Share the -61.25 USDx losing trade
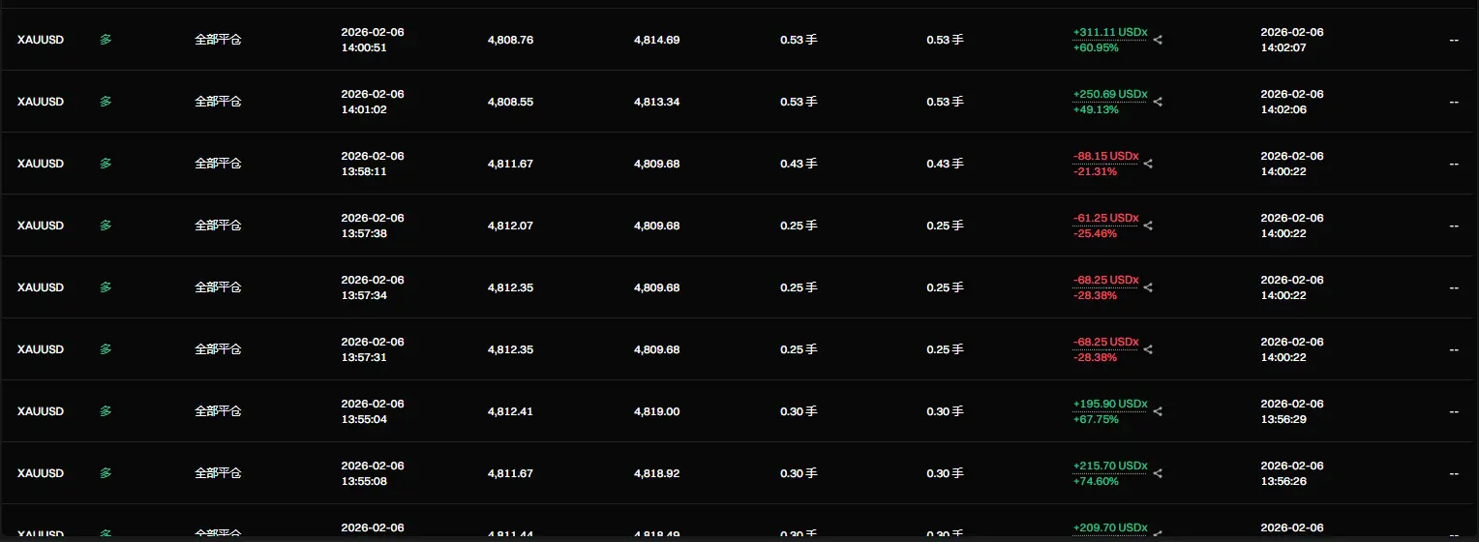The width and height of the screenshot is (1479, 542). click(x=1149, y=226)
